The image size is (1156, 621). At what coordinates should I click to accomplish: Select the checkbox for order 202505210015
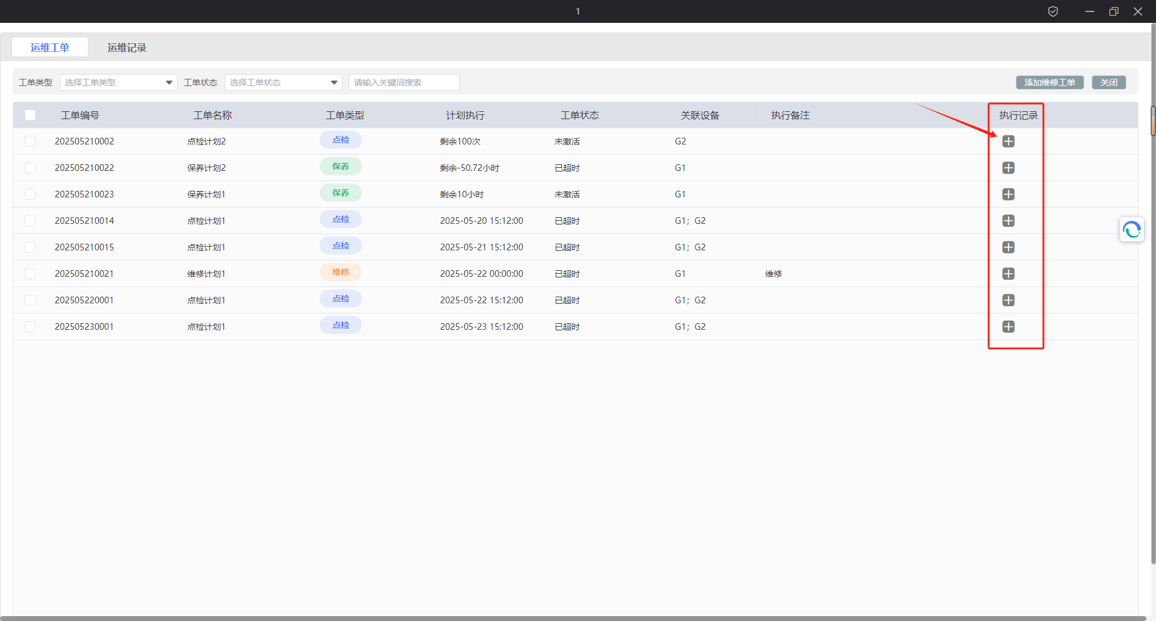pyautogui.click(x=30, y=247)
